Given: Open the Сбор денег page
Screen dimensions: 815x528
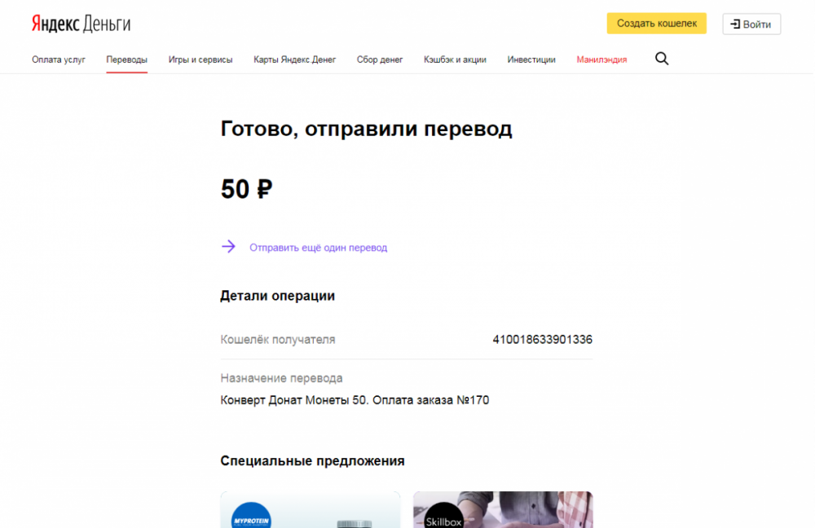Looking at the screenshot, I should coord(380,59).
